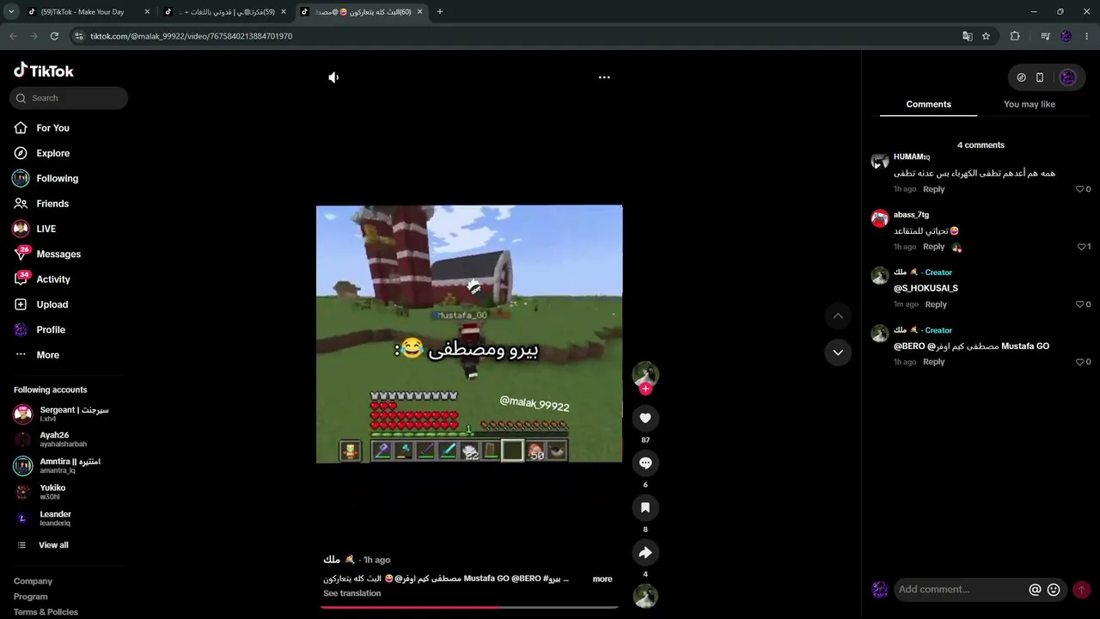The width and height of the screenshot is (1100, 619).
Task: Open your Profile page
Action: 50,329
